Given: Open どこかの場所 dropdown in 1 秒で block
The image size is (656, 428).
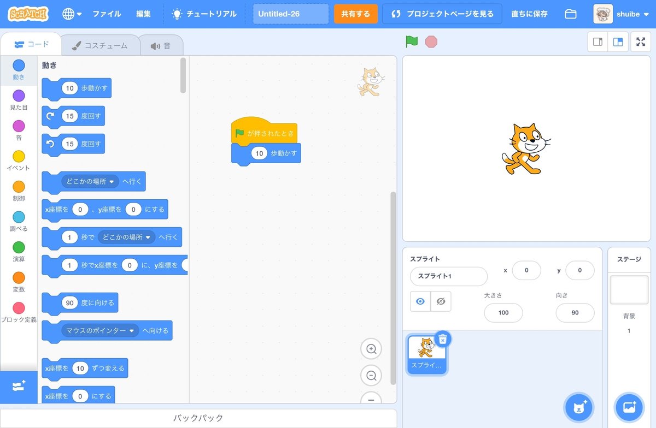Looking at the screenshot, I should (x=126, y=237).
